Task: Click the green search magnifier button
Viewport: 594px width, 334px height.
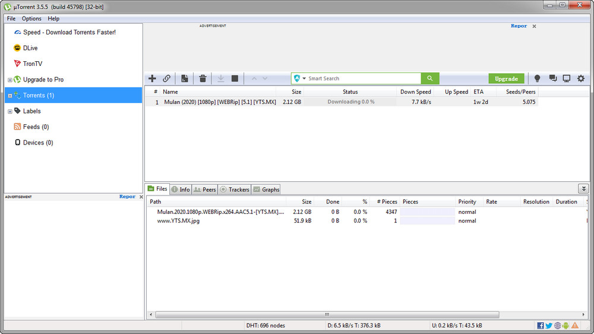Action: (x=430, y=78)
